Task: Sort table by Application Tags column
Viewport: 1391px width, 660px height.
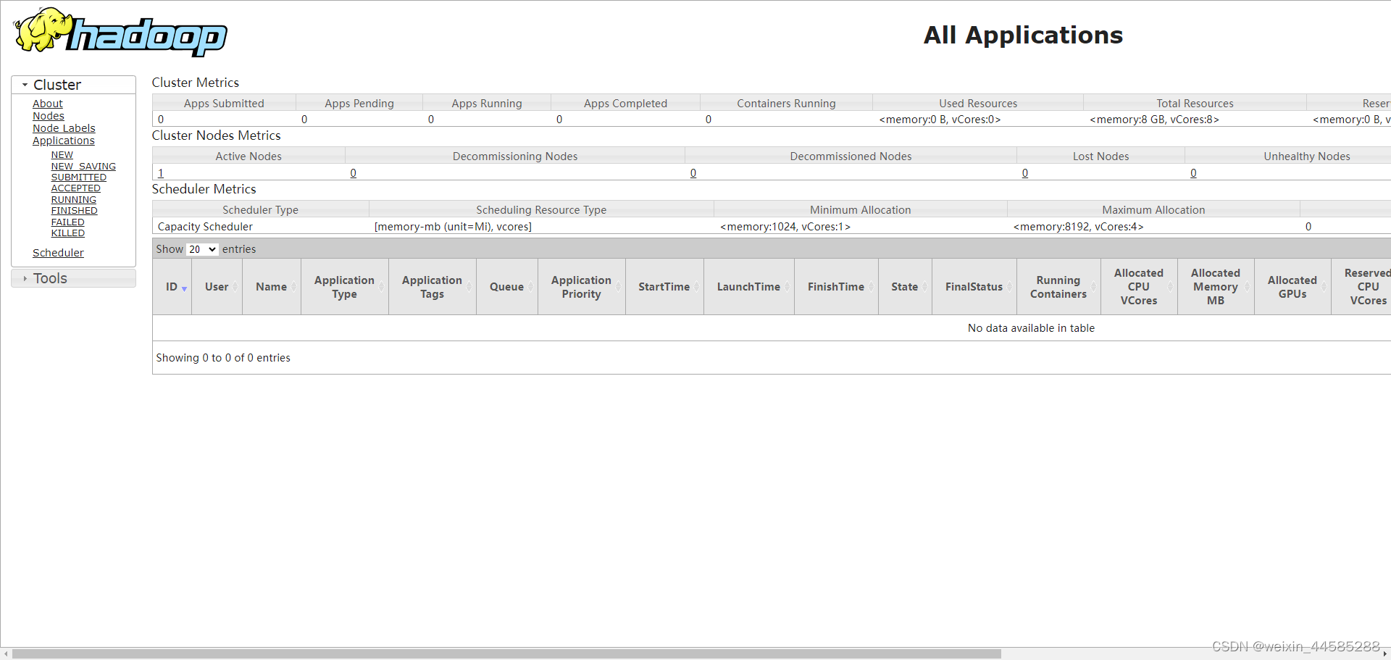Action: (x=432, y=287)
